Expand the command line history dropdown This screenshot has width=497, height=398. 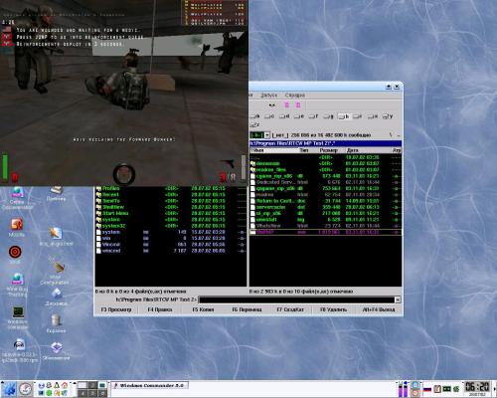(x=398, y=299)
